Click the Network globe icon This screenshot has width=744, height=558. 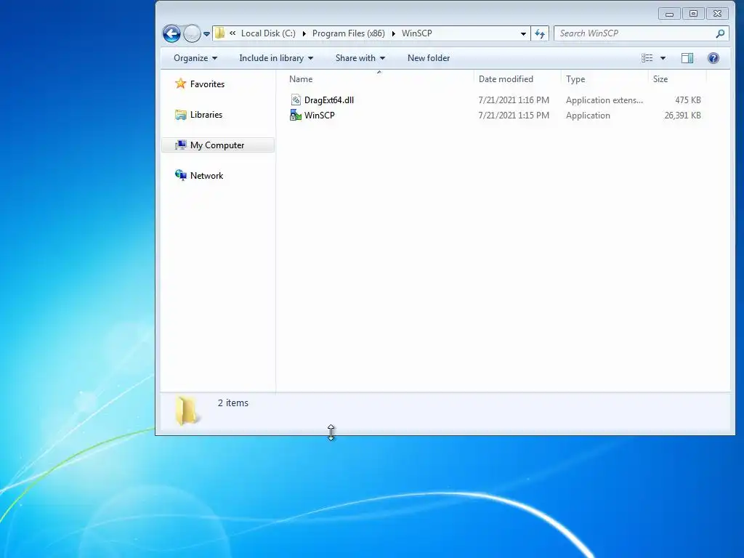[x=180, y=175]
